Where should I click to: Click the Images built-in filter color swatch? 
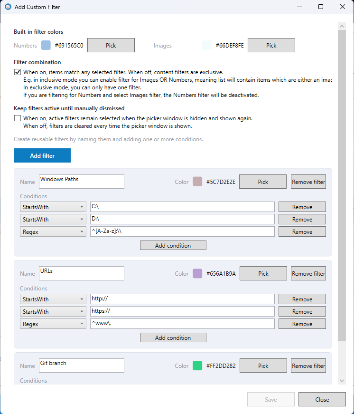pyautogui.click(x=206, y=45)
